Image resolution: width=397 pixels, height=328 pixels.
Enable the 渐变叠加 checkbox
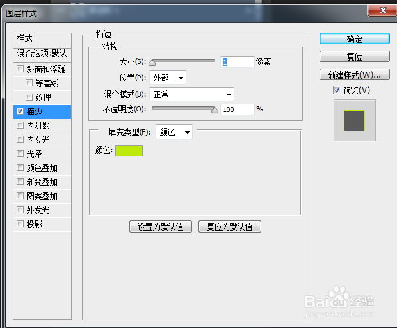tap(20, 181)
